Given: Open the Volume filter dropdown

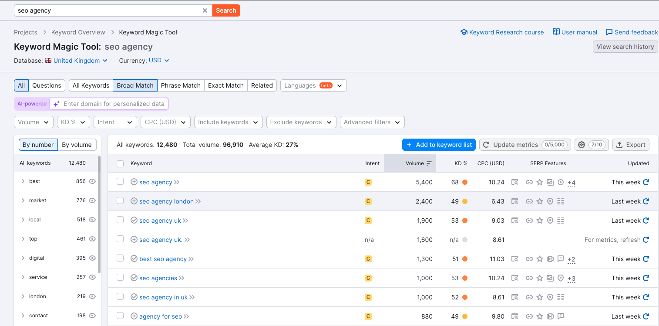Looking at the screenshot, I should pos(34,122).
